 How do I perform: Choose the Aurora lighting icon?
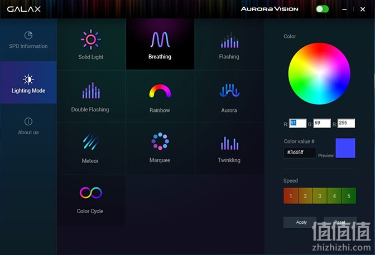229,90
